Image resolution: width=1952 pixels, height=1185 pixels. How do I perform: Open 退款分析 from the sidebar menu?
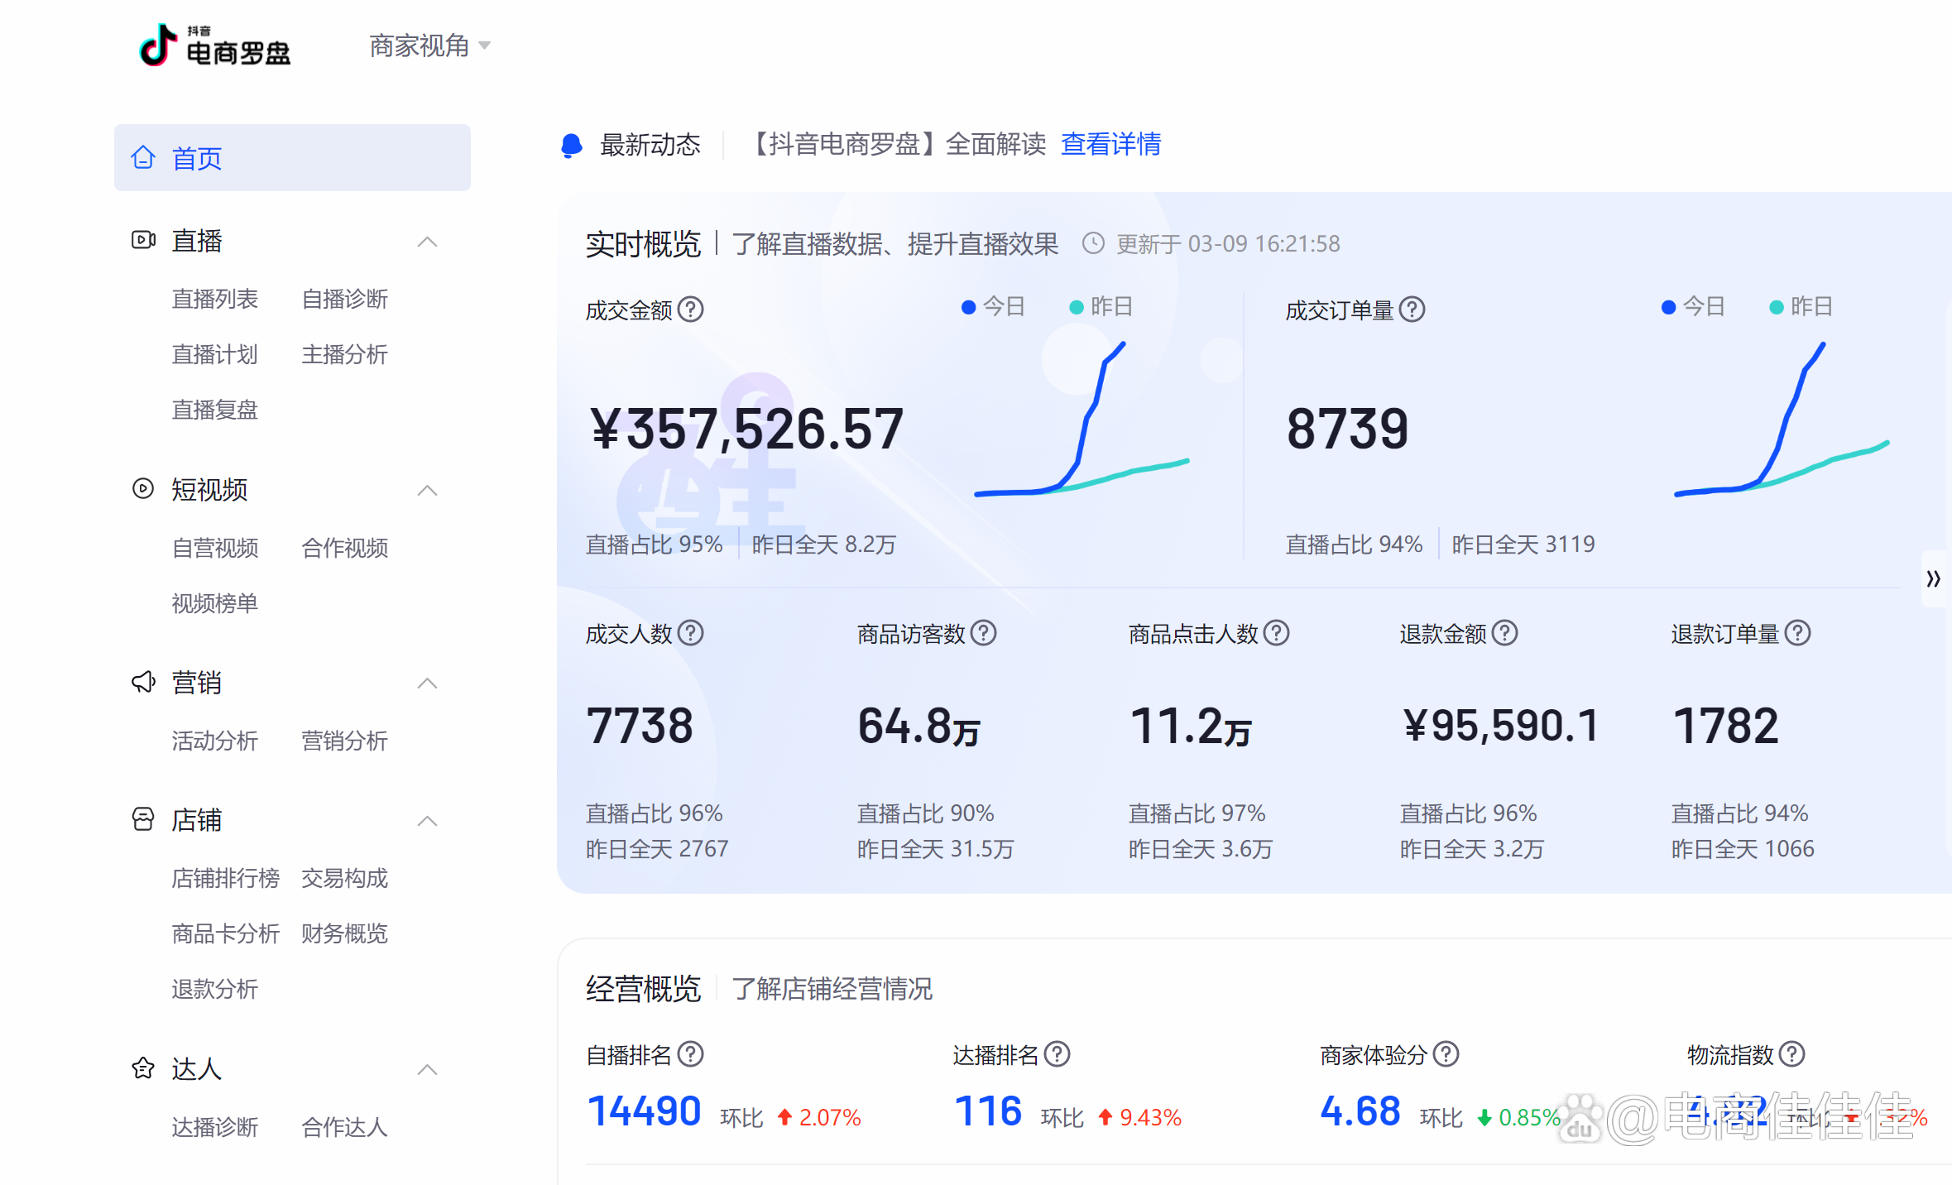pos(214,989)
